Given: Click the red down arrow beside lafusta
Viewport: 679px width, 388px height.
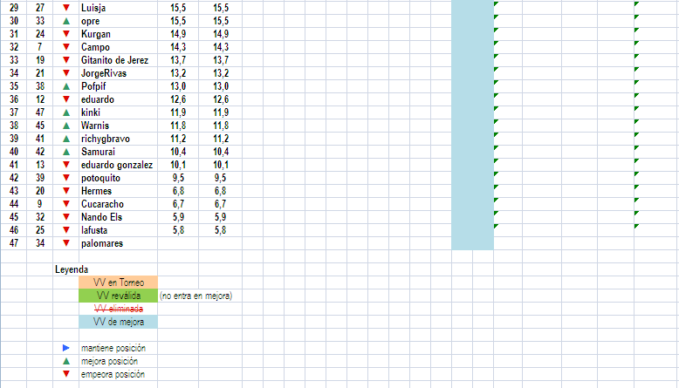Looking at the screenshot, I should point(66,230).
